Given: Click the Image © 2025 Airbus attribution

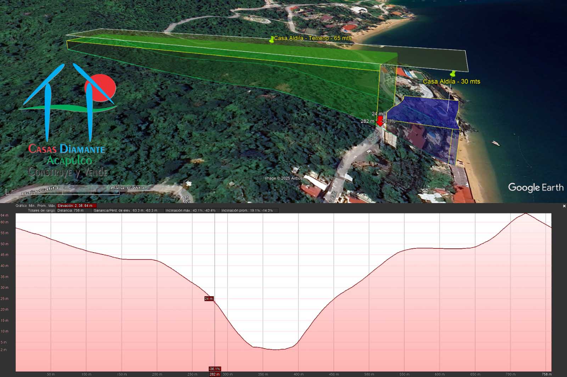Looking at the screenshot, I should tap(283, 178).
